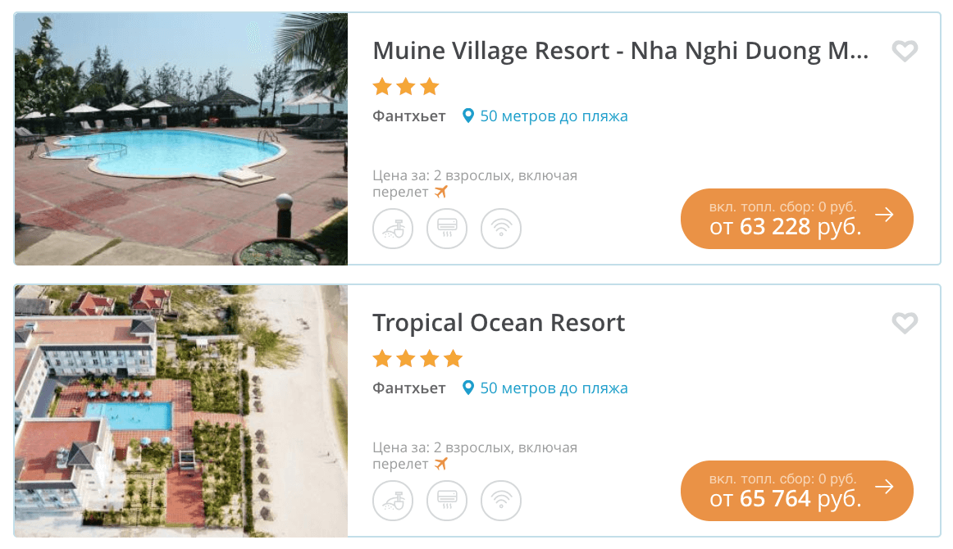Click the map pin icon for Tropical Ocean
The image size is (953, 549).
coord(467,388)
